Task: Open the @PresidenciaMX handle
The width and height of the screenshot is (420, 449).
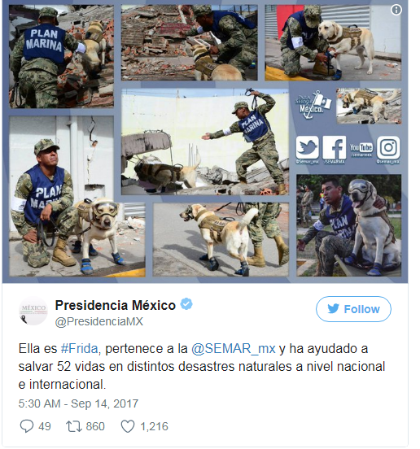Action: point(98,321)
